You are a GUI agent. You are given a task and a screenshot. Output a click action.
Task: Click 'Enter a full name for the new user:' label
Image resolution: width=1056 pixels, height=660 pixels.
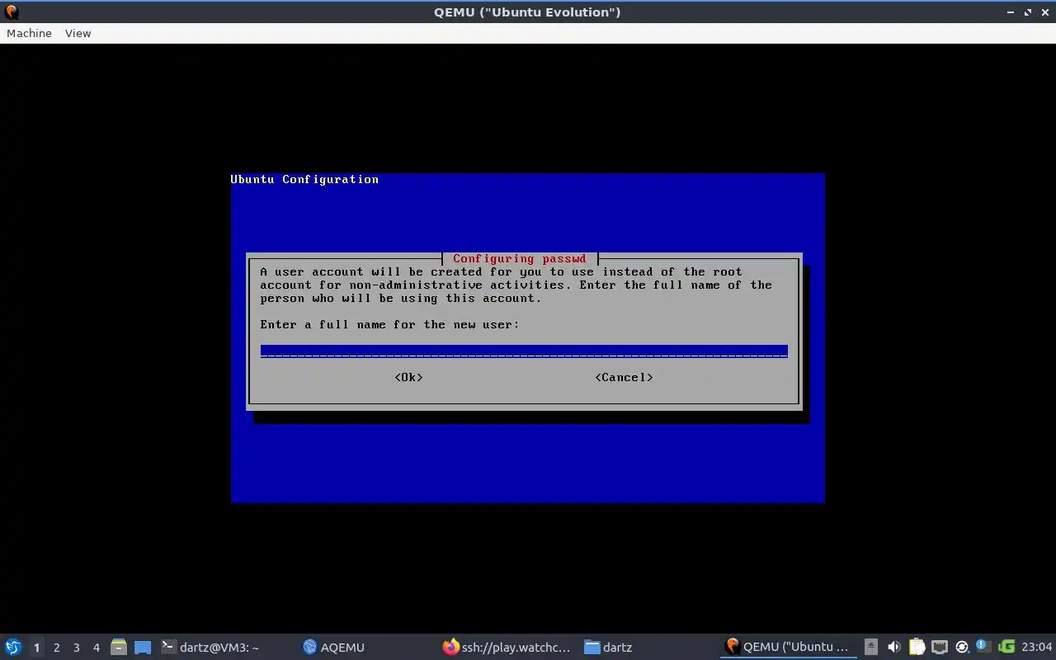(389, 324)
